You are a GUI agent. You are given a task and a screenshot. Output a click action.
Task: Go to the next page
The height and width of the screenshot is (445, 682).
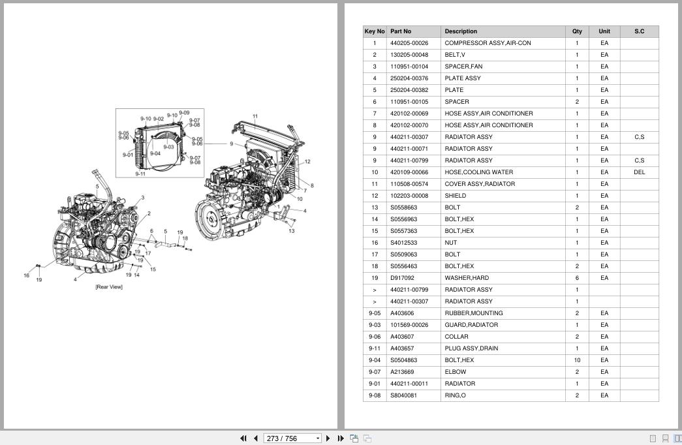point(328,438)
